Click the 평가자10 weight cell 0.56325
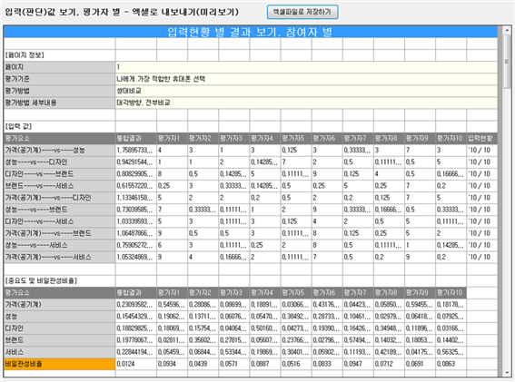 (x=451, y=352)
